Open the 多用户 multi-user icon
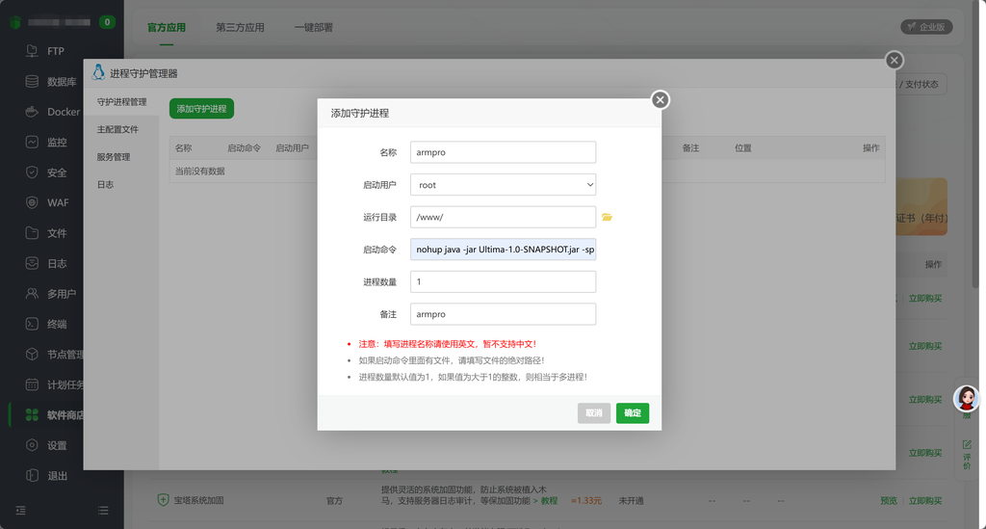Screen dimensions: 986x529 coord(32,293)
